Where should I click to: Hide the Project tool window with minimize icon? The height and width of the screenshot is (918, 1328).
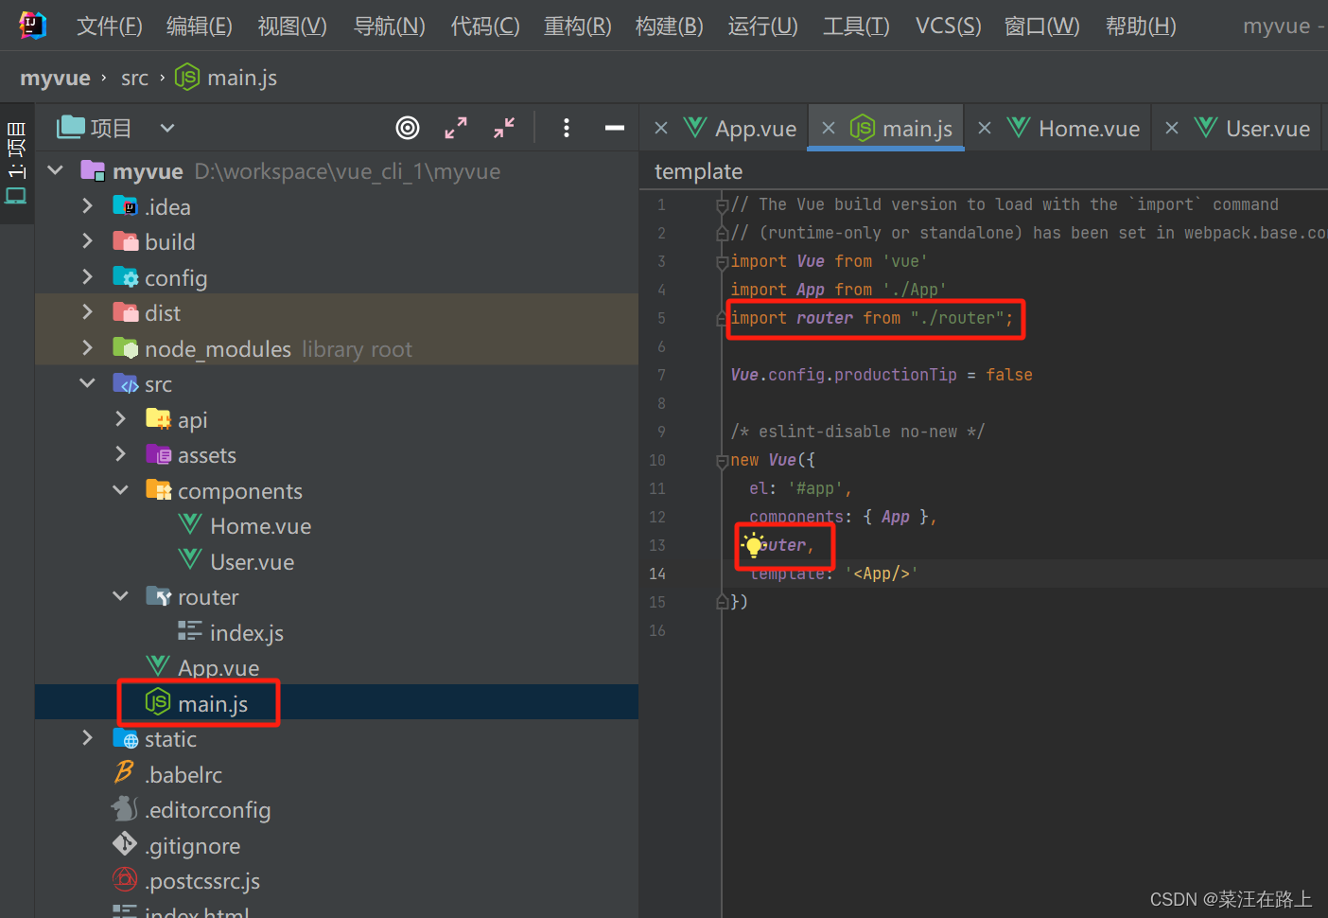pos(614,127)
